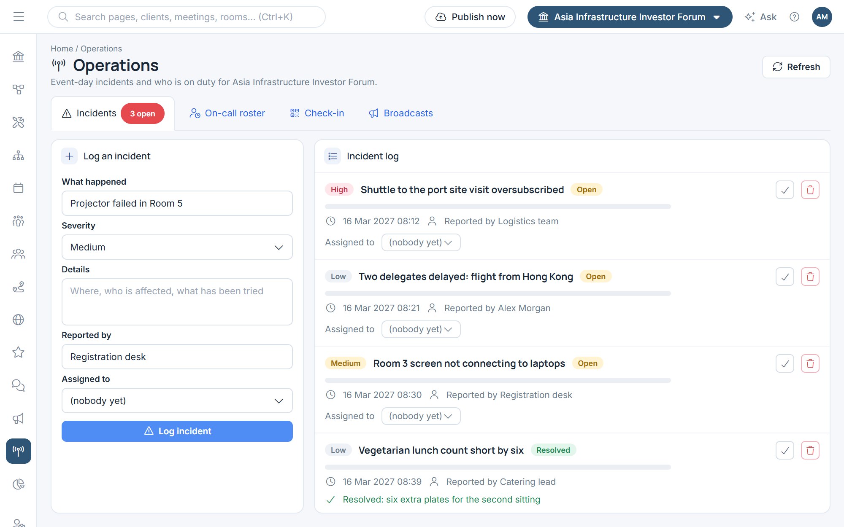This screenshot has height=527, width=844.
Task: Switch to the Broadcasts tab
Action: [401, 113]
